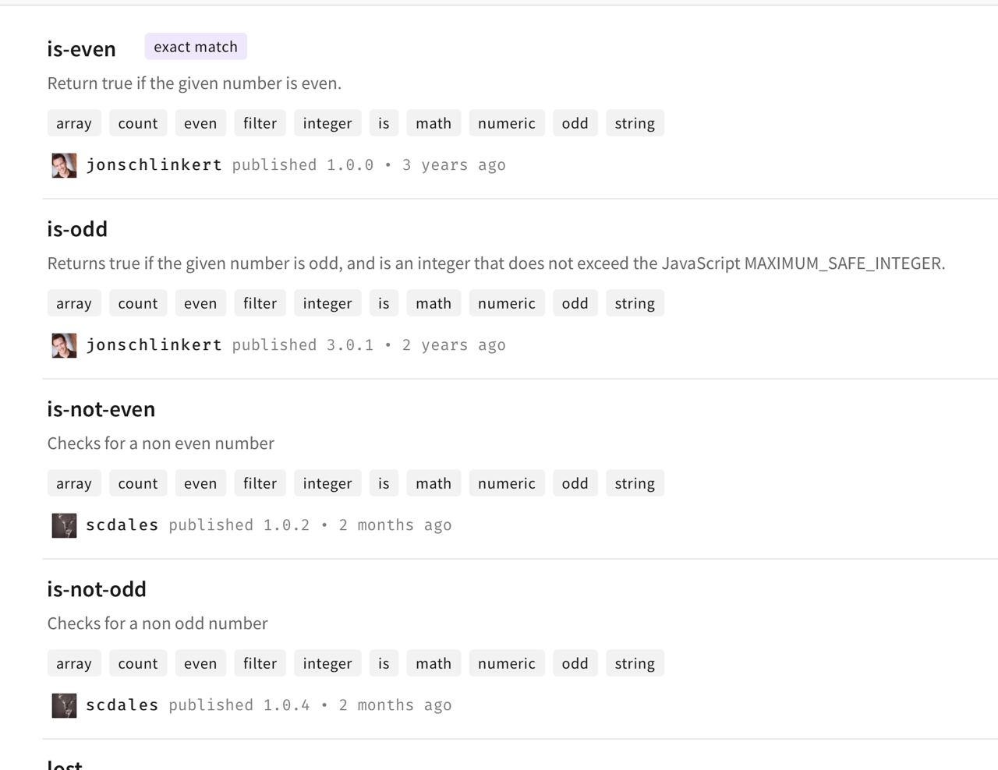Click the even keyword under is-odd
Viewport: 998px width, 770px height.
tap(200, 303)
